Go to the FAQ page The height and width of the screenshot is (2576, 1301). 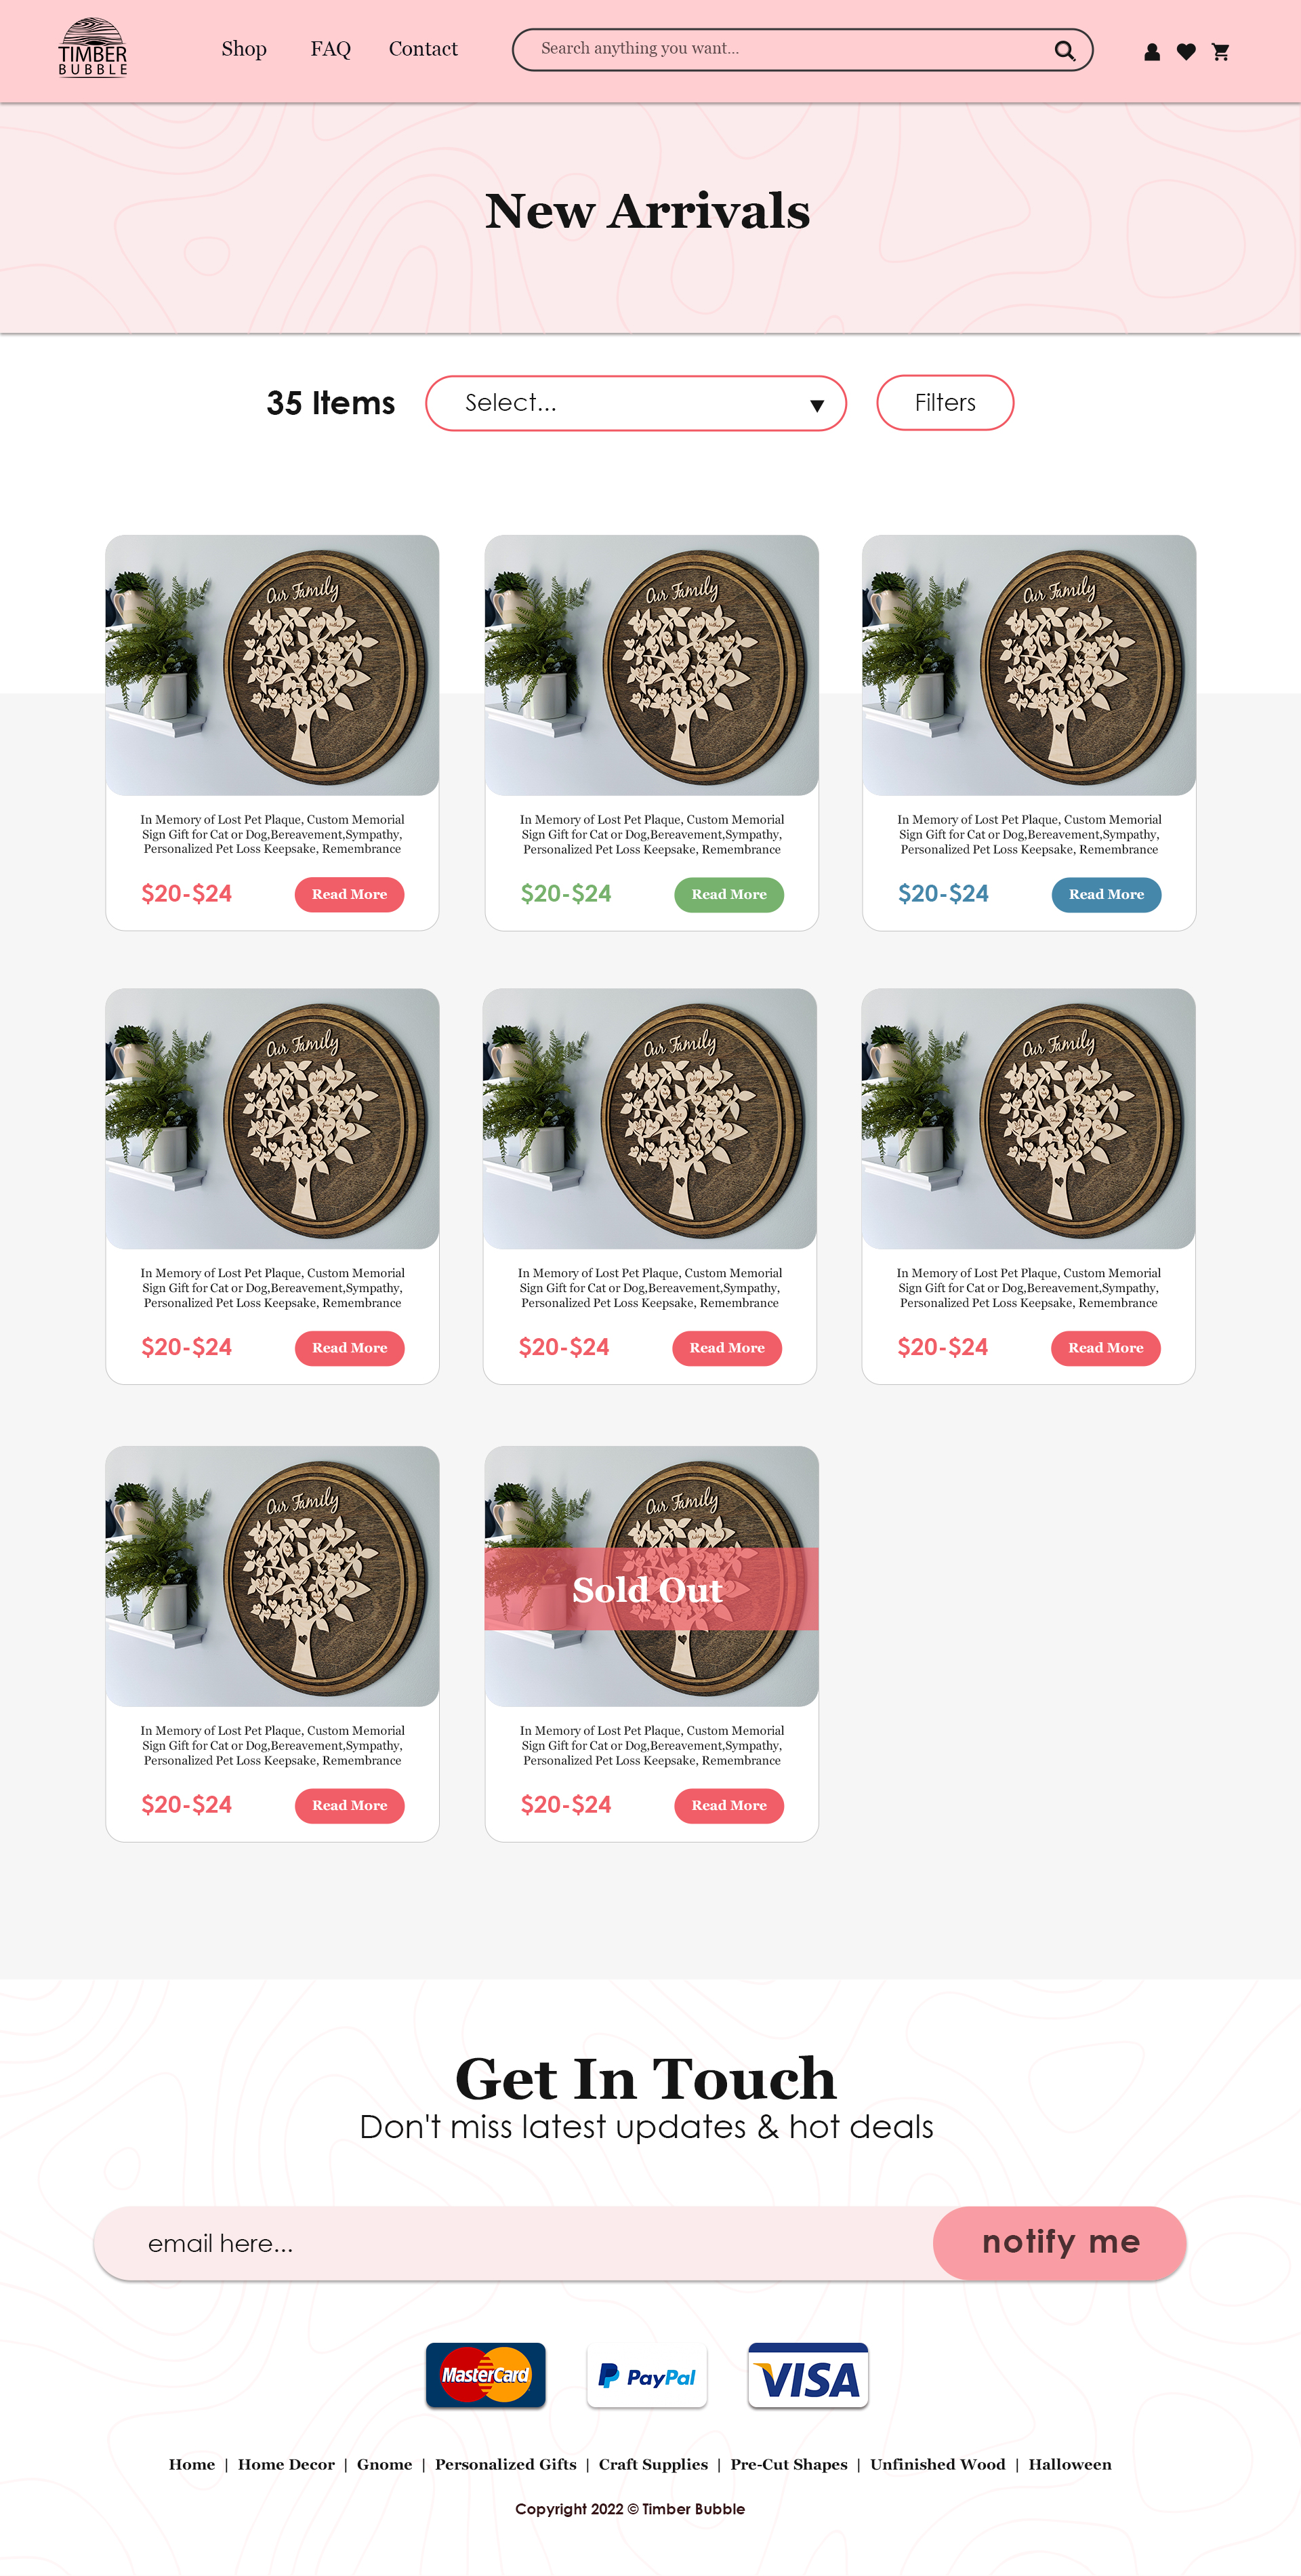(331, 49)
